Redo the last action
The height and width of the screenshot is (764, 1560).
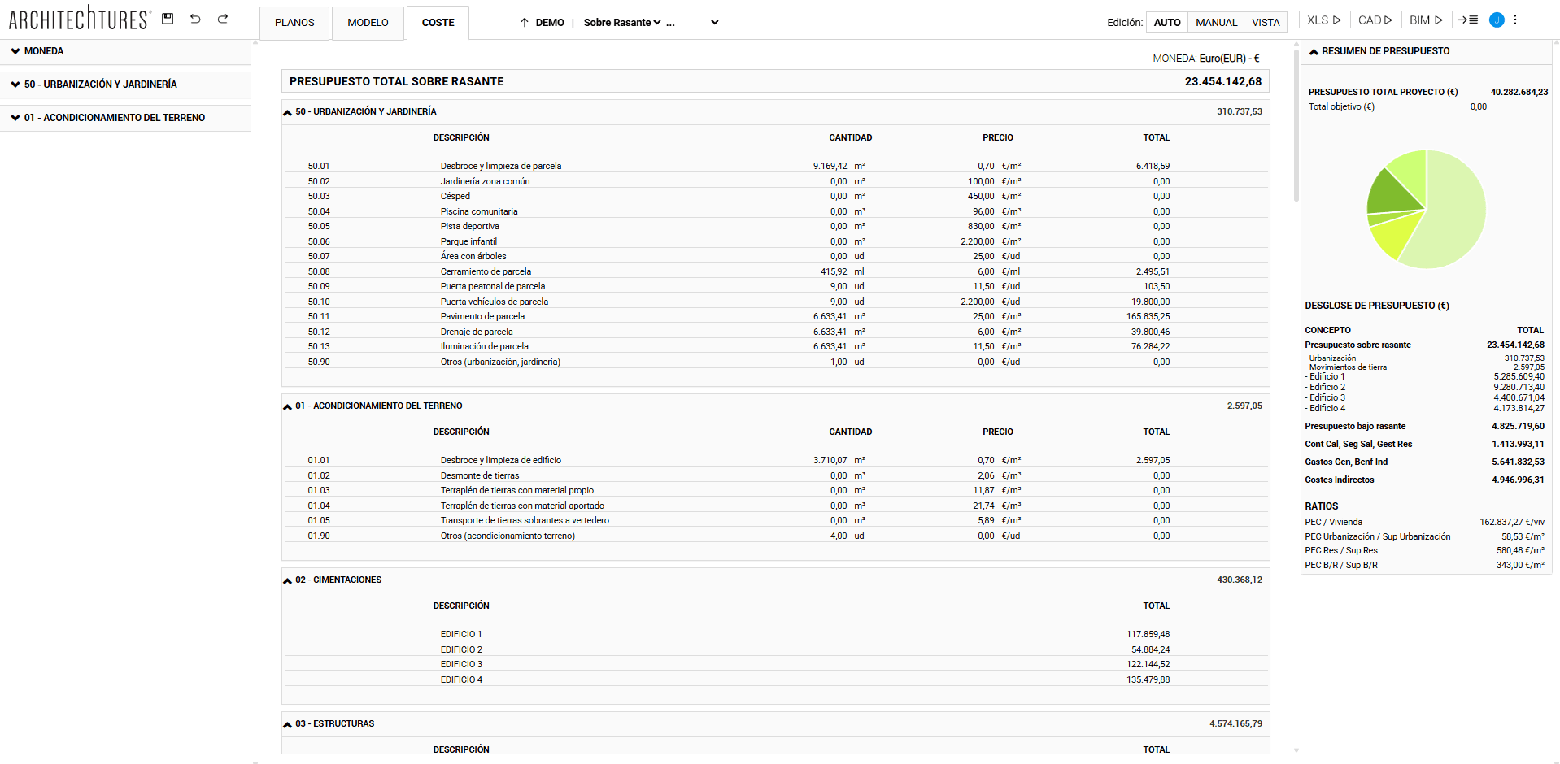point(223,19)
